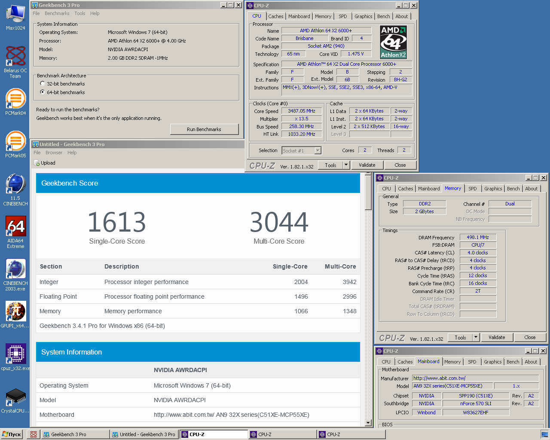Launch PCMark04 from the desktop
Image resolution: width=550 pixels, height=440 pixels.
tap(15, 102)
